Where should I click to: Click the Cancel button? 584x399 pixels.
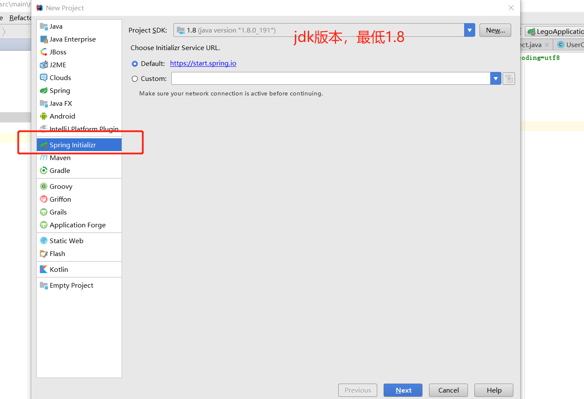(448, 390)
